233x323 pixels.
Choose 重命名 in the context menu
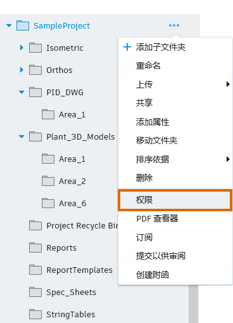[x=148, y=65]
